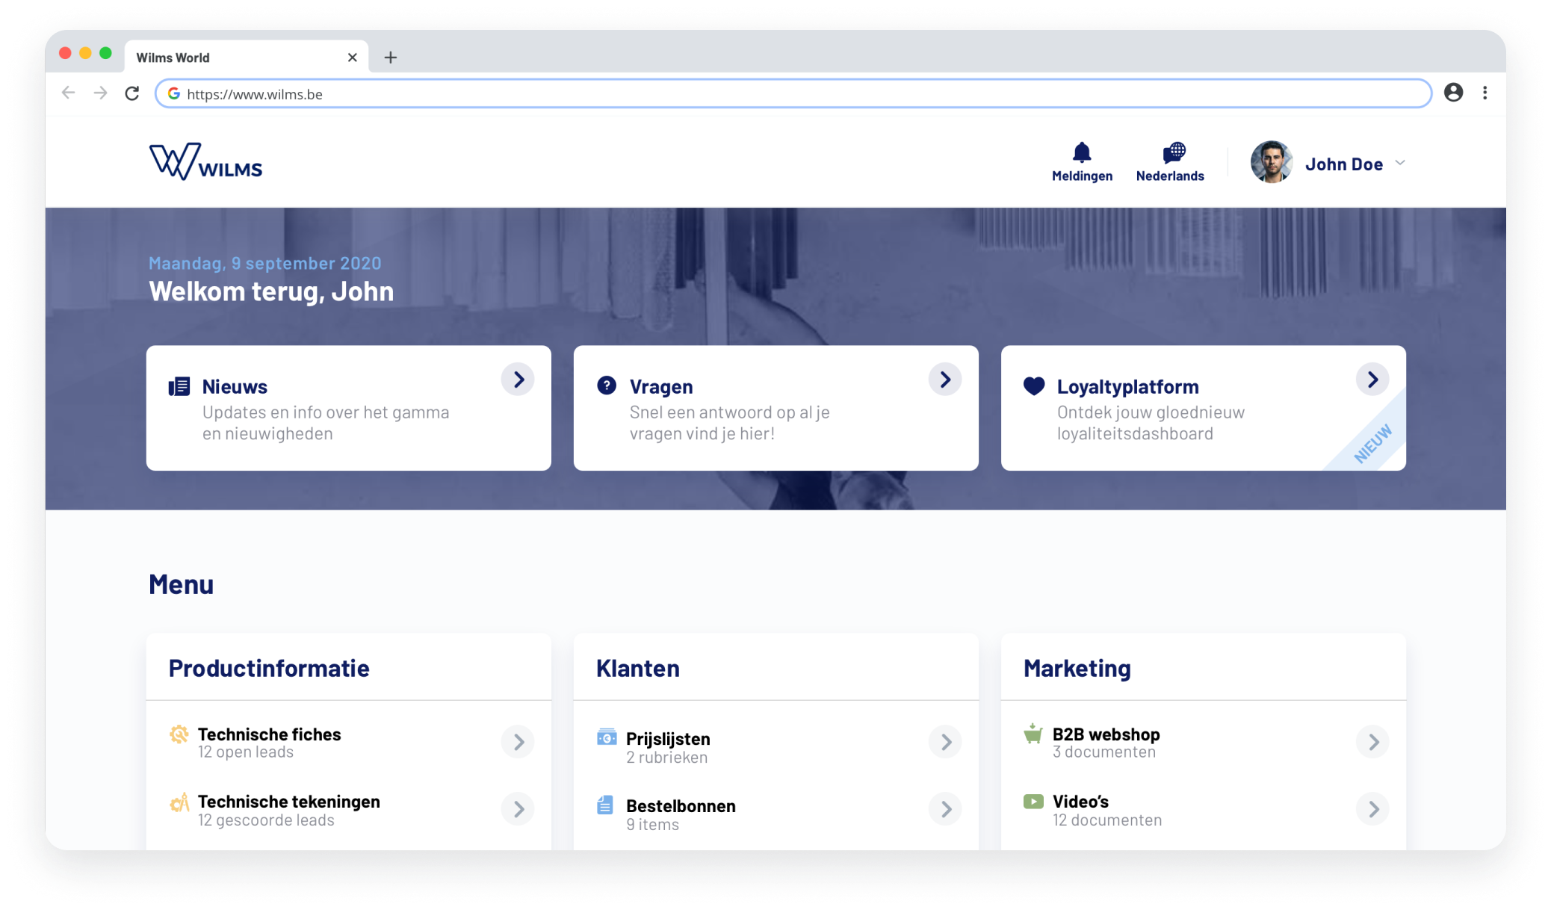Click the B2B webshop basket icon
Screen dimensions: 1551x910
[x=1033, y=734]
